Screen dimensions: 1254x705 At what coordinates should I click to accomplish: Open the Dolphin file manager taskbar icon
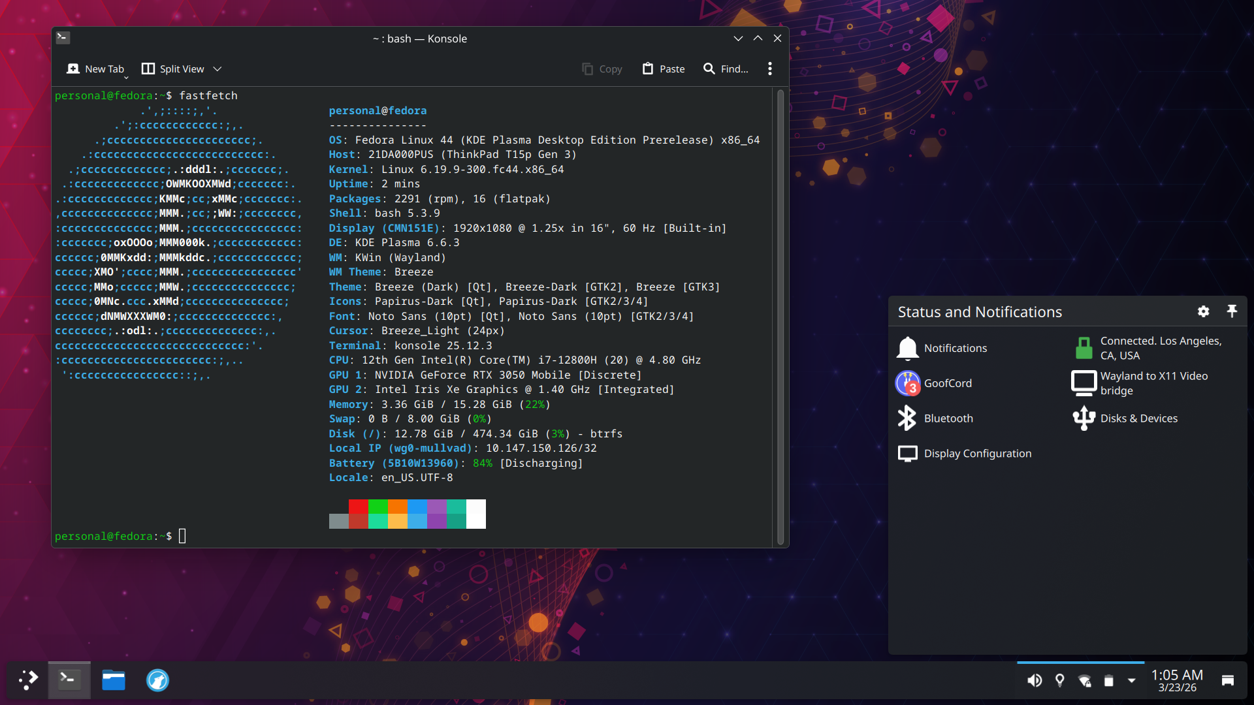coord(114,680)
